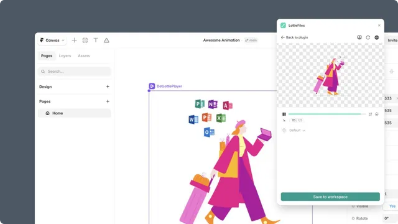Switch to the Layers tab
Image resolution: width=398 pixels, height=224 pixels.
click(65, 56)
